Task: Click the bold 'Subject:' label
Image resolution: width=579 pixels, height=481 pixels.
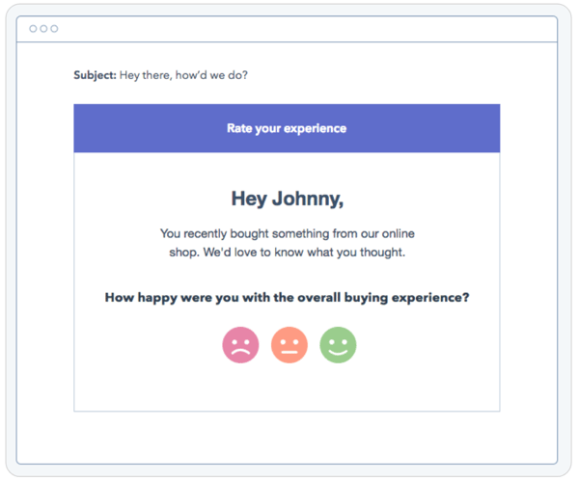Action: click(95, 75)
